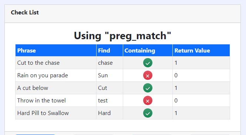Click return value 1 in chase row

coord(176,63)
